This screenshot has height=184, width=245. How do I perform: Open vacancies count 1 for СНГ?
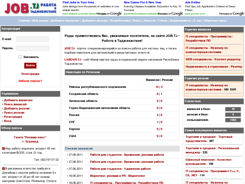pyautogui.click(x=157, y=122)
